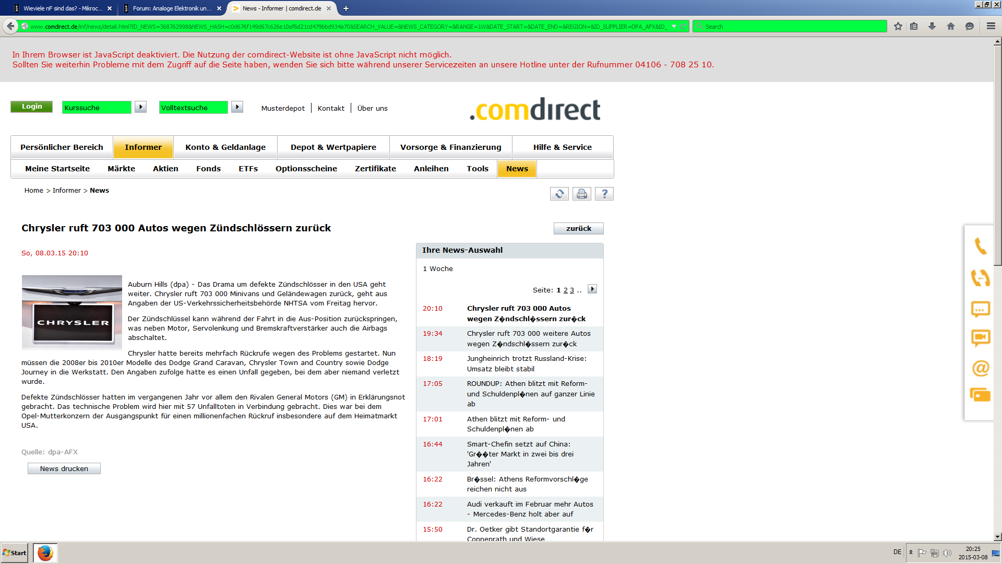Click the Chrysler article thumbnail image
1002x564 pixels.
pos(72,312)
